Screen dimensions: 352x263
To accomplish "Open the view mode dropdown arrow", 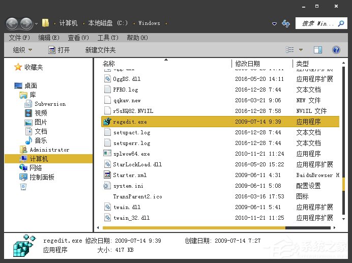I will (x=301, y=50).
